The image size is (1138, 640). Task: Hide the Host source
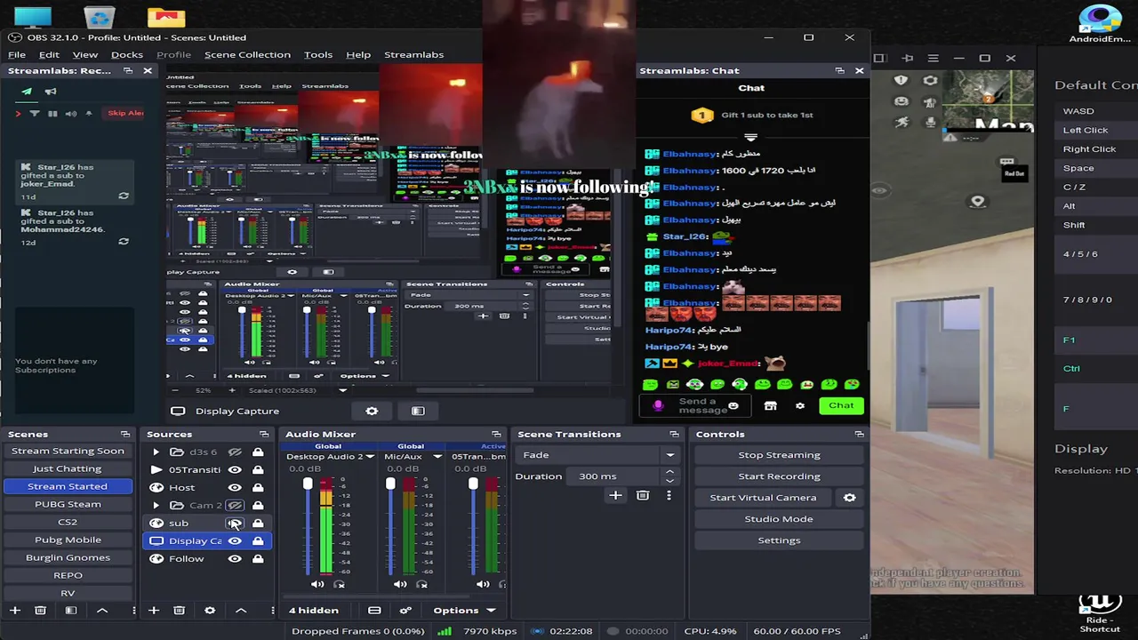click(235, 488)
